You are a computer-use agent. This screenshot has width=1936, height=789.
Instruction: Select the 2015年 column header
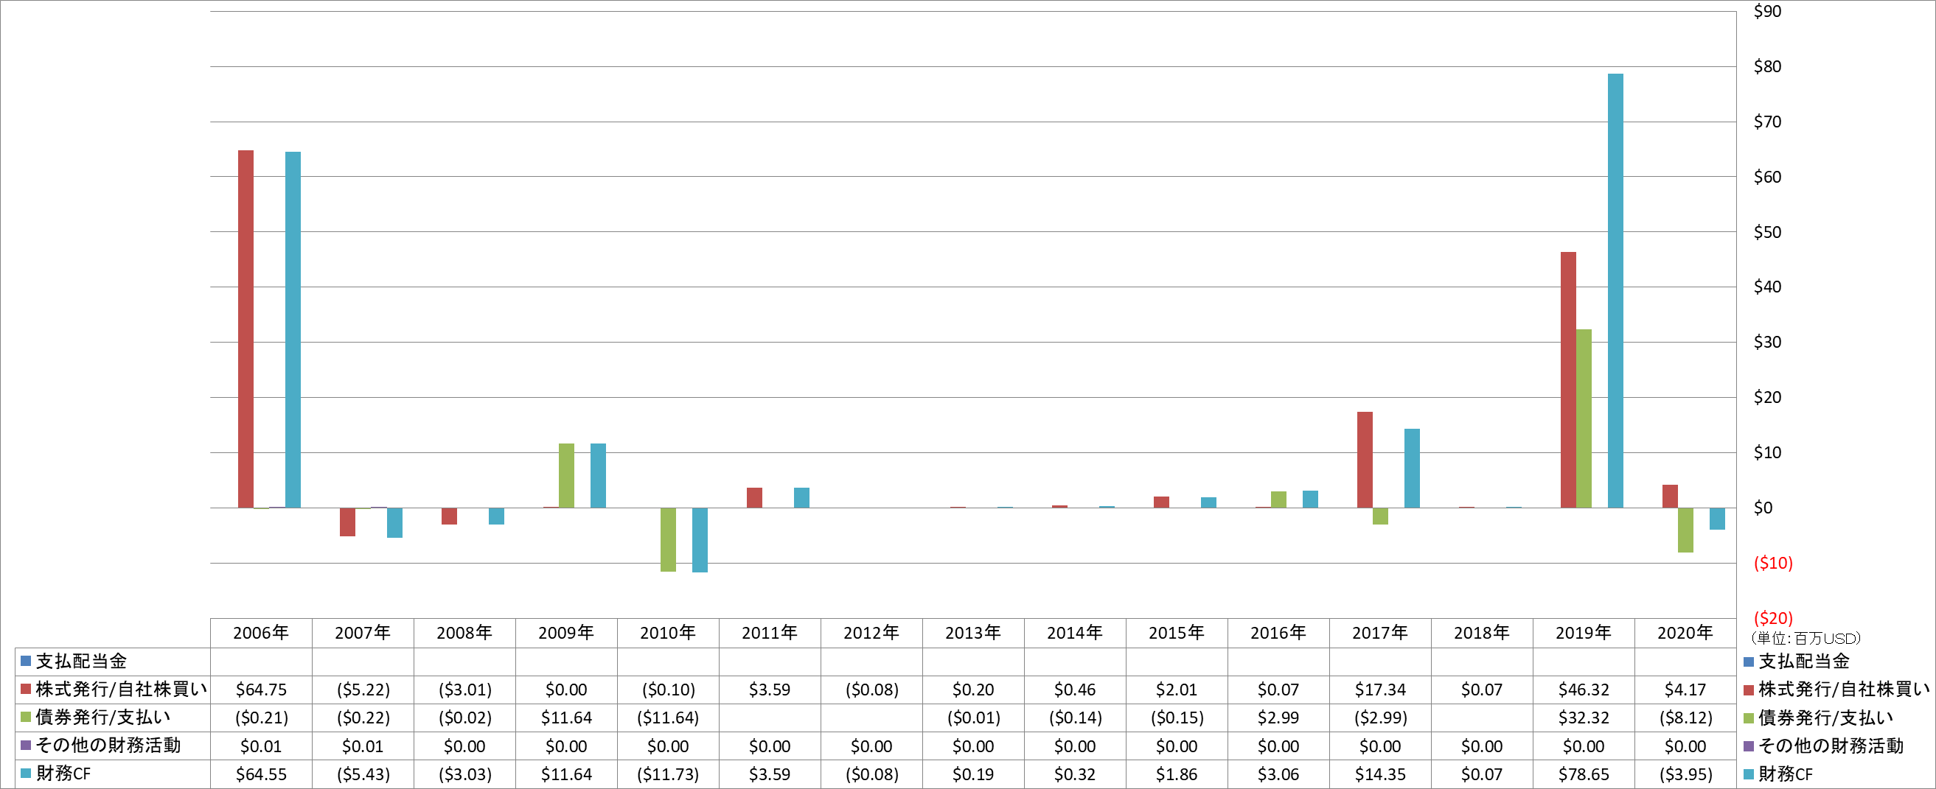coord(1176,633)
